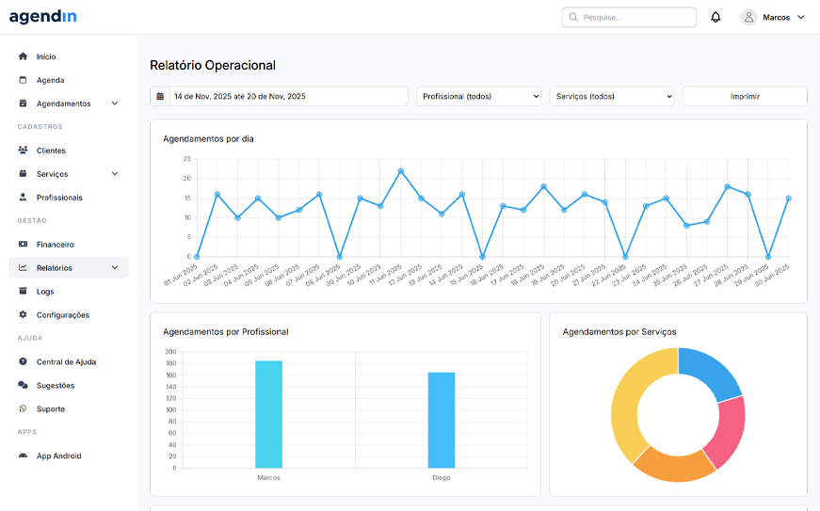820x511 pixels.
Task: Click the Financeiro money icon
Action: pyautogui.click(x=24, y=245)
